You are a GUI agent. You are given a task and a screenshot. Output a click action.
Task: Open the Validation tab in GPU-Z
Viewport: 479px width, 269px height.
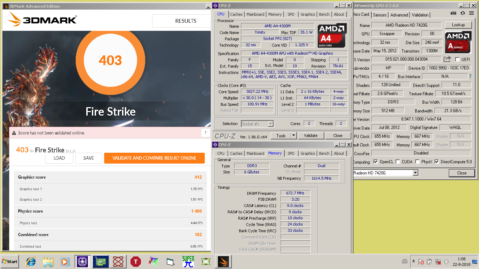[x=420, y=15]
